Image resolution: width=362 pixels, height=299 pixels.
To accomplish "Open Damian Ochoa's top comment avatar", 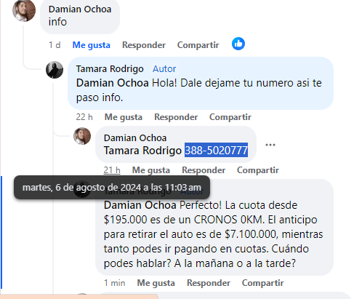I will pyautogui.click(x=24, y=10).
